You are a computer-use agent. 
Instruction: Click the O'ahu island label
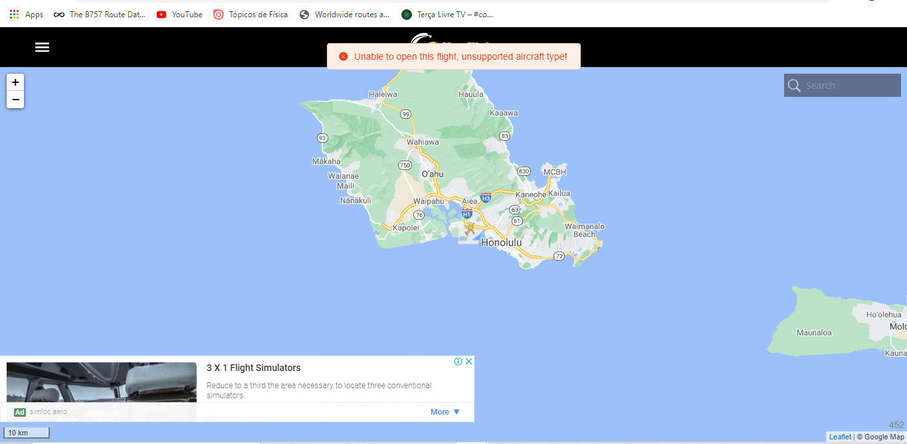pos(432,174)
